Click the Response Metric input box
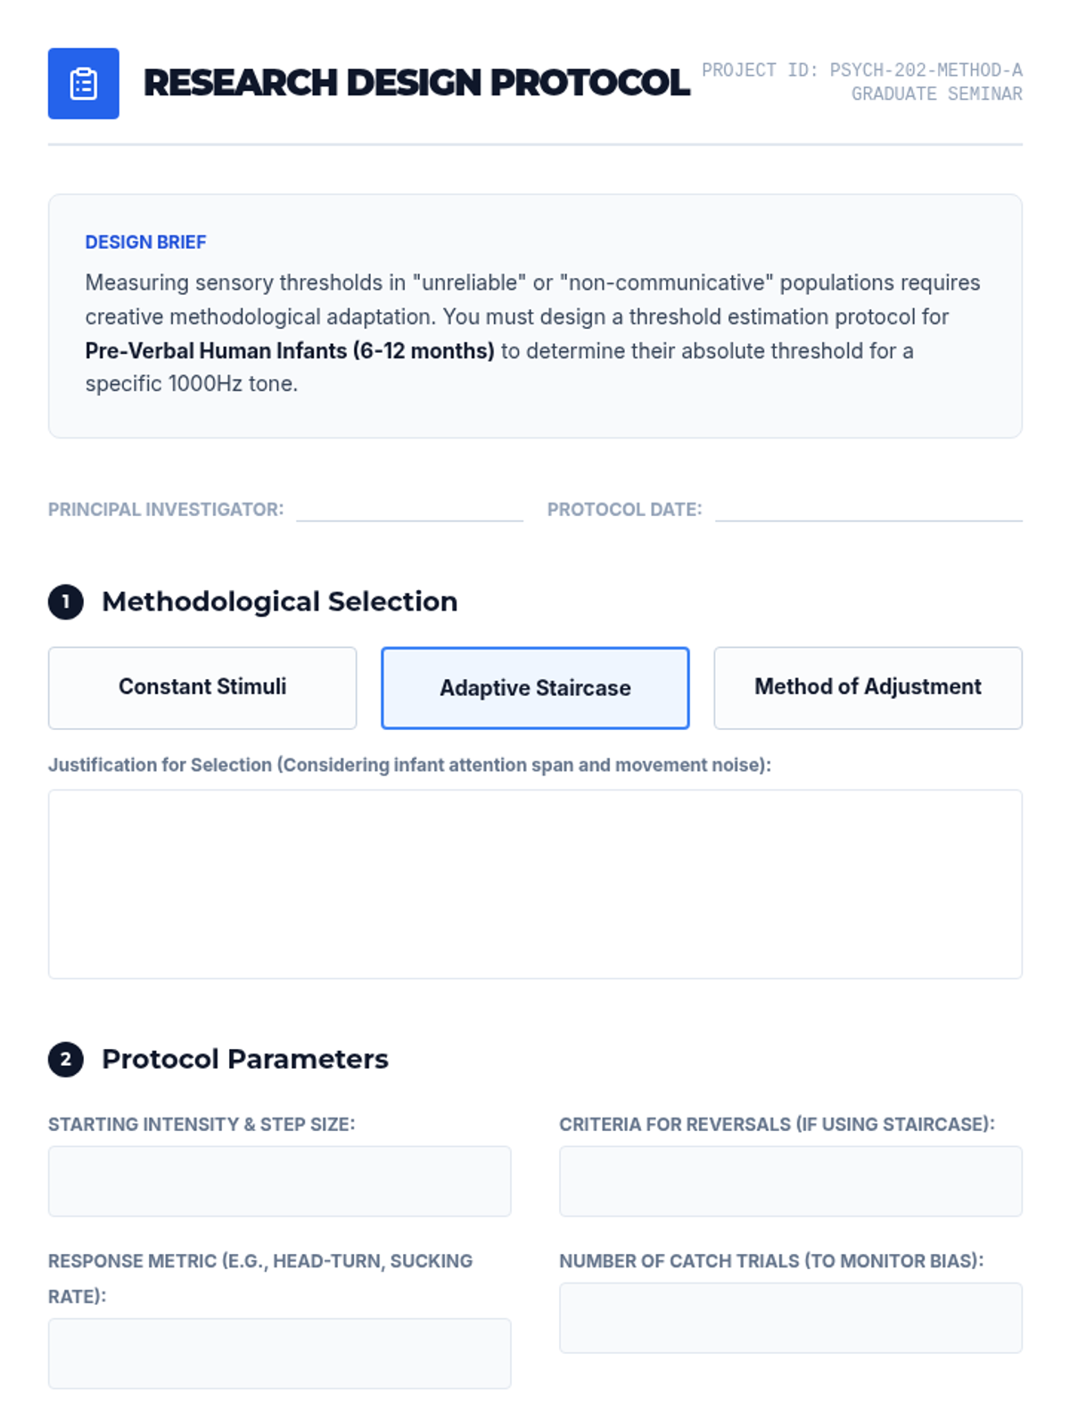Screen dimensions: 1070x1426 click(280, 1353)
